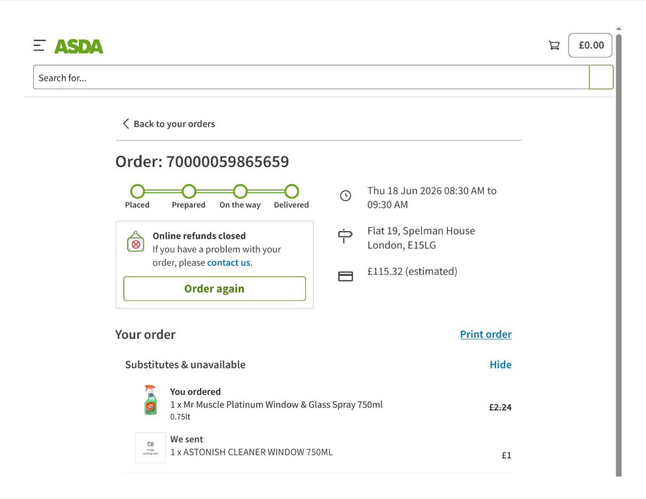The image size is (646, 499).
Task: Click the Print order link
Action: click(486, 334)
